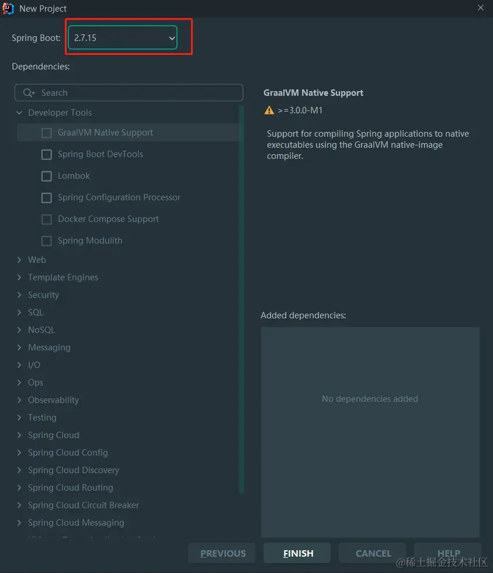Click the magnifier icon in the search box
The height and width of the screenshot is (573, 493).
[29, 93]
